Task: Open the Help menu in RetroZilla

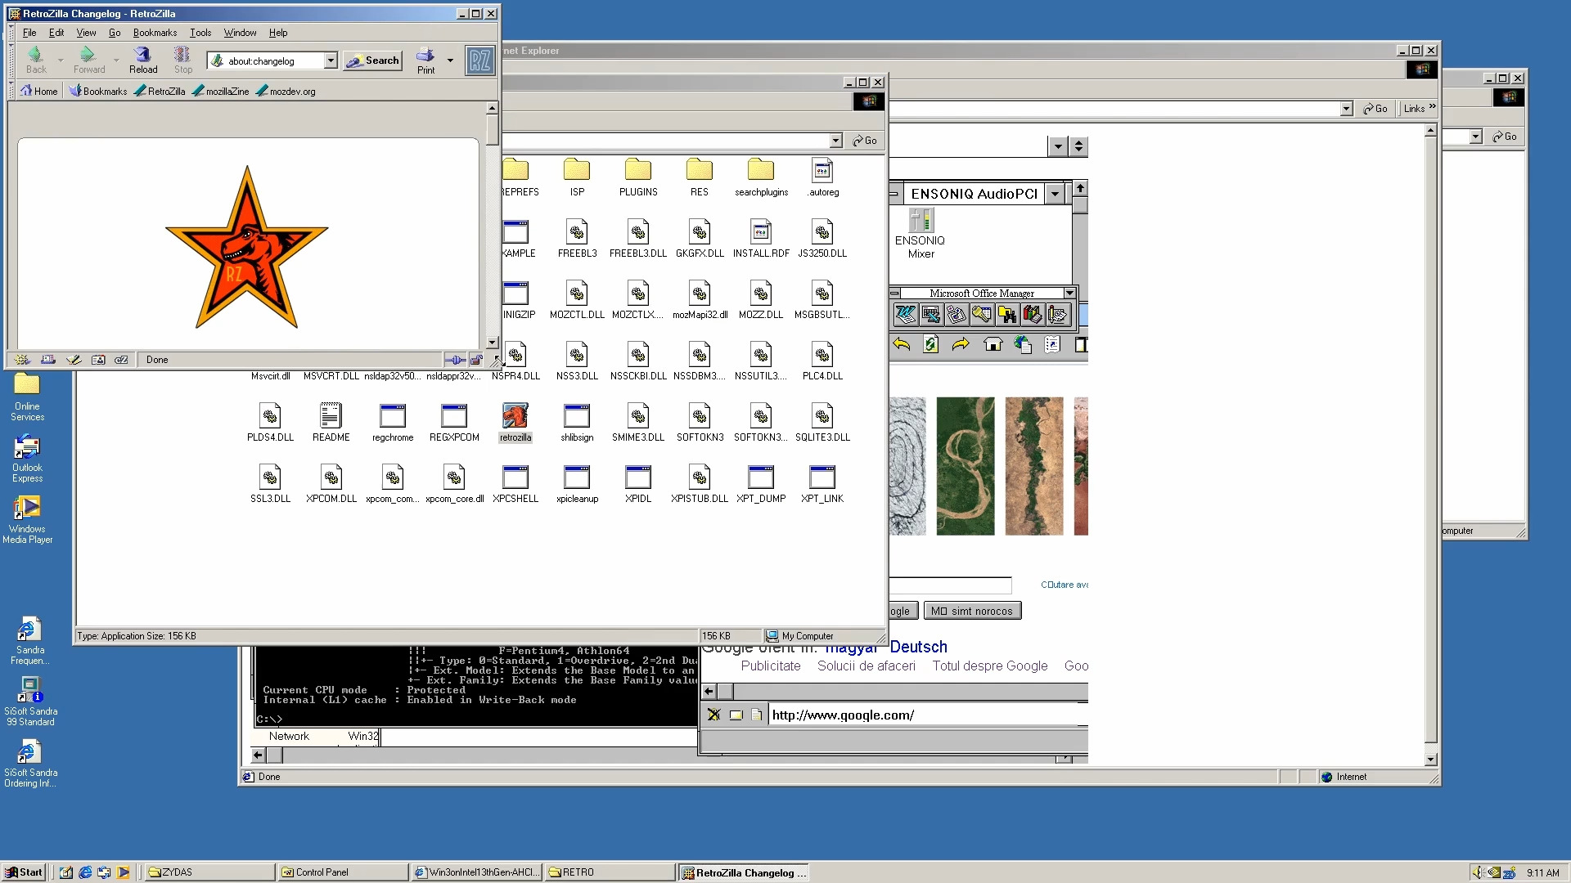Action: pos(278,33)
